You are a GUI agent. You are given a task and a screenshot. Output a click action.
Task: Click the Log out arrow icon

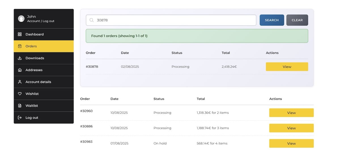tap(20, 118)
